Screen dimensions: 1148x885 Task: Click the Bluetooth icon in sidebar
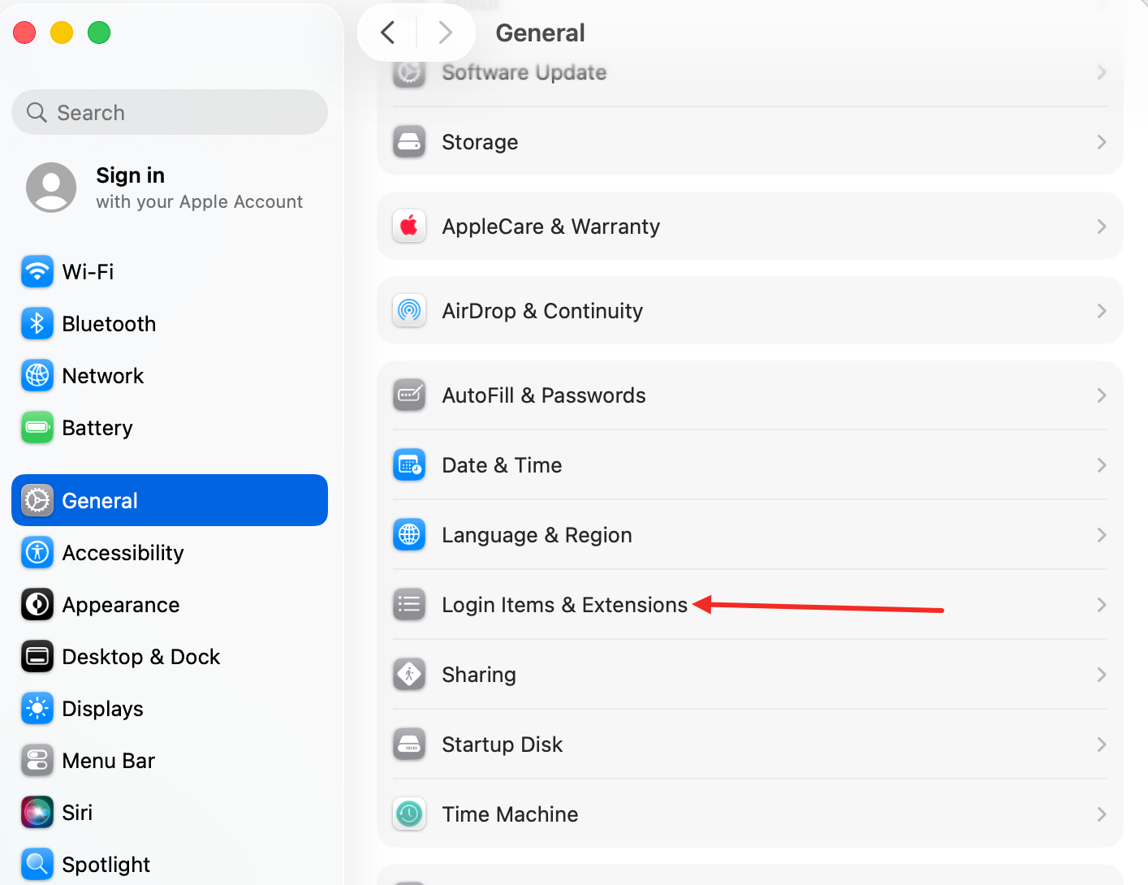coord(37,324)
